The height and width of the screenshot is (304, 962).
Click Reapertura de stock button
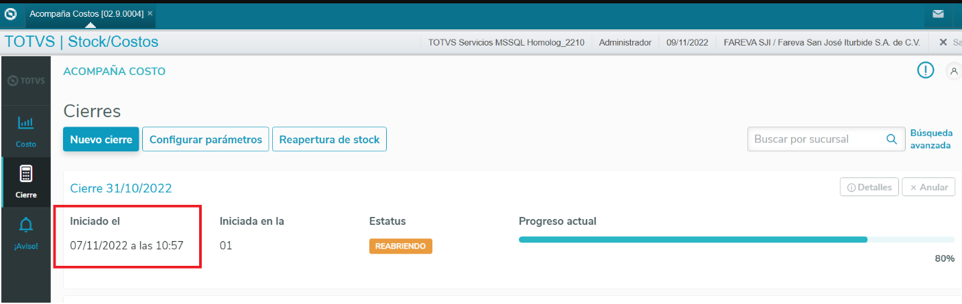329,139
